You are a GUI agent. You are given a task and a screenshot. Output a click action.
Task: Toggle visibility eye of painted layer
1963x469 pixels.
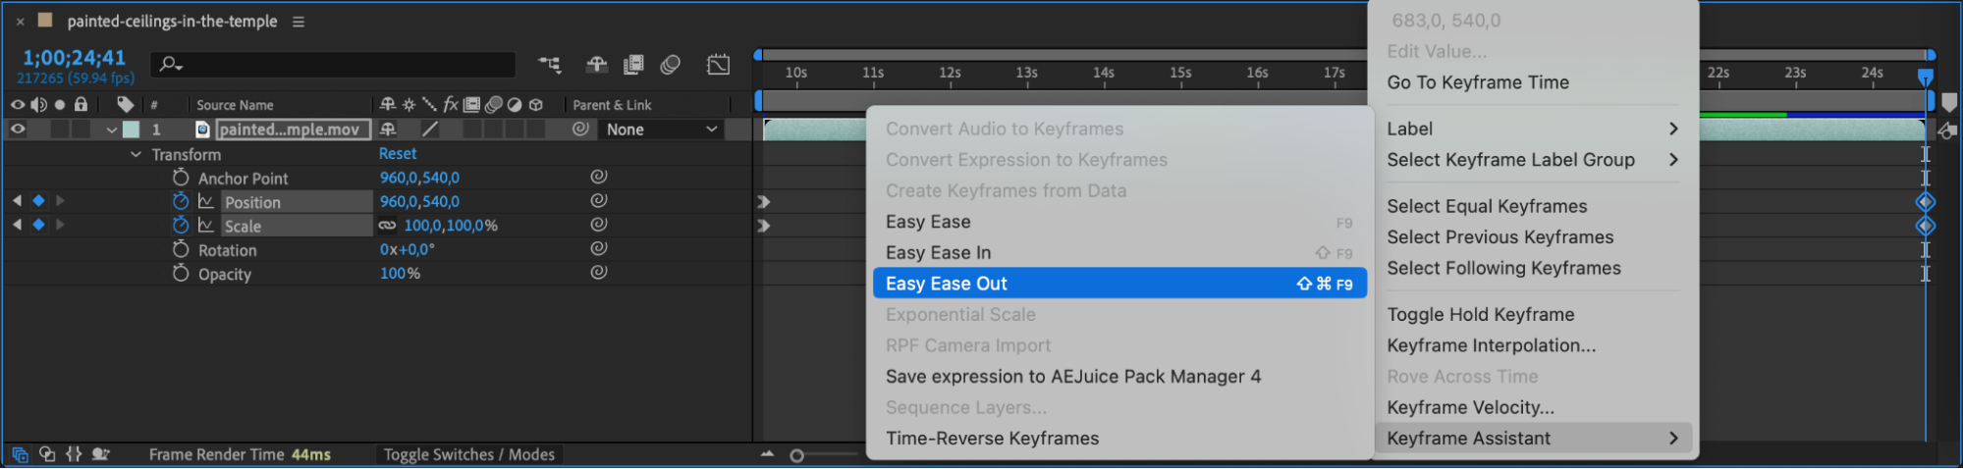coord(18,129)
